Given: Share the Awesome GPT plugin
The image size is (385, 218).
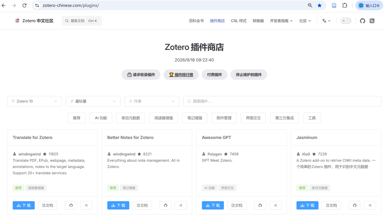Looking at the screenshot, I should [x=275, y=205].
